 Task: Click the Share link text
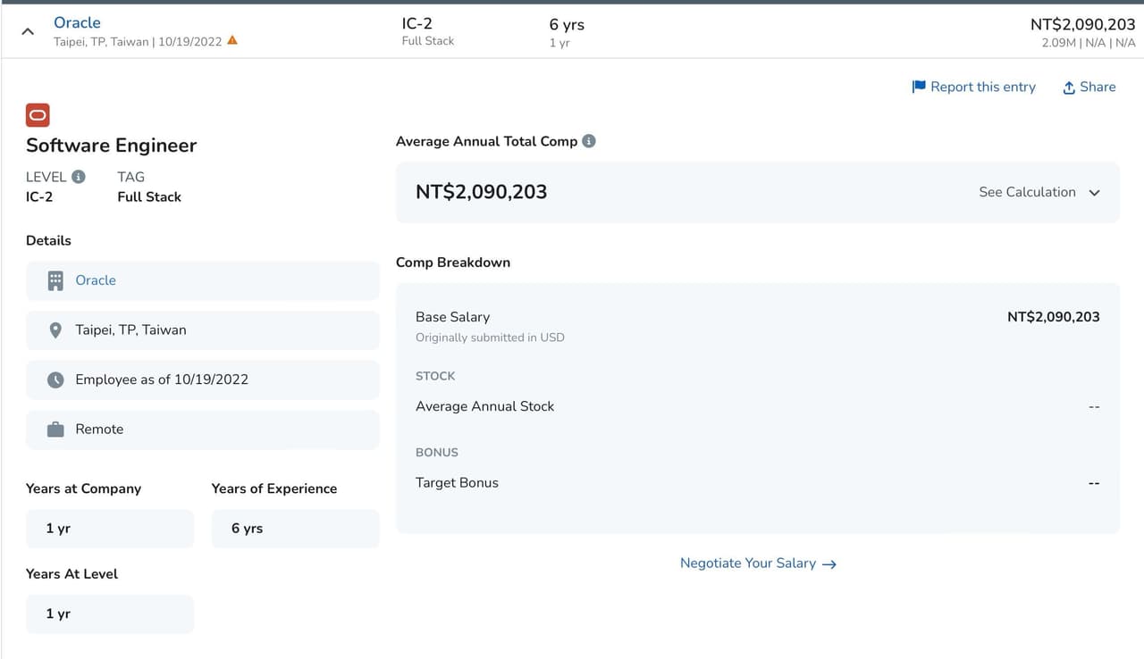[1098, 87]
